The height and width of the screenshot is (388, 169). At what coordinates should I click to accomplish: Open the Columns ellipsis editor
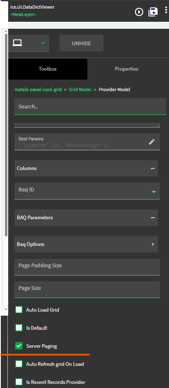153,168
